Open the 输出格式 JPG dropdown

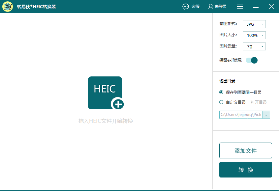[x=254, y=24]
